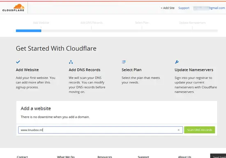Open the Support link in the header
Image resolution: width=226 pixels, height=158 pixels.
[x=184, y=8]
